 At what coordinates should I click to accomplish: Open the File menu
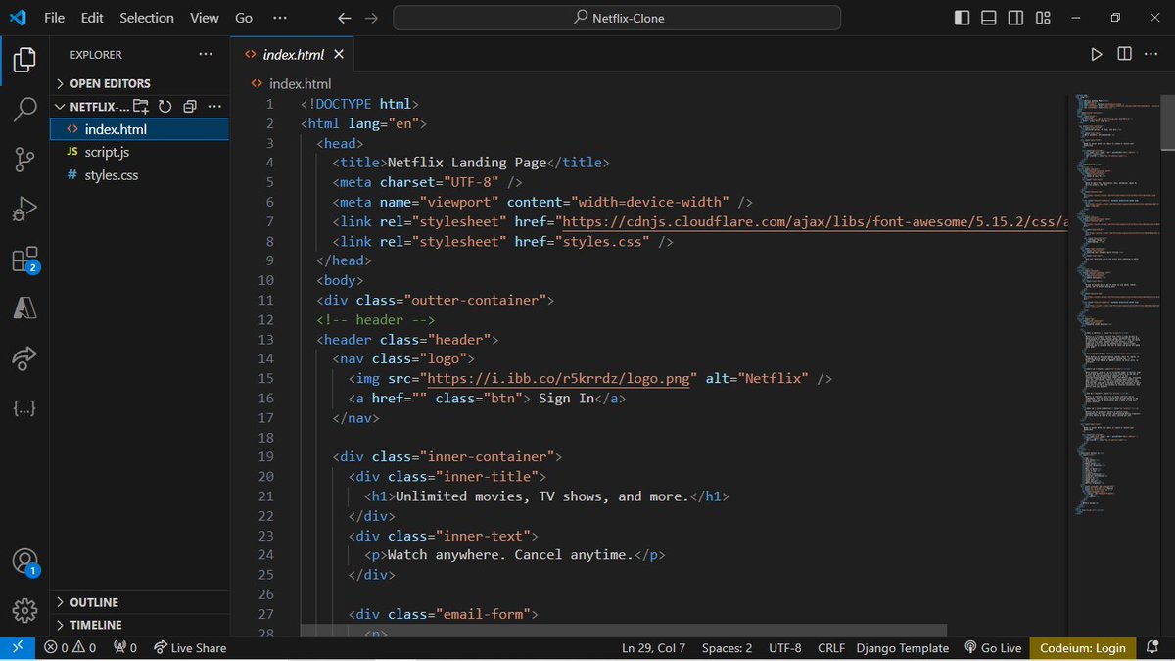[55, 18]
